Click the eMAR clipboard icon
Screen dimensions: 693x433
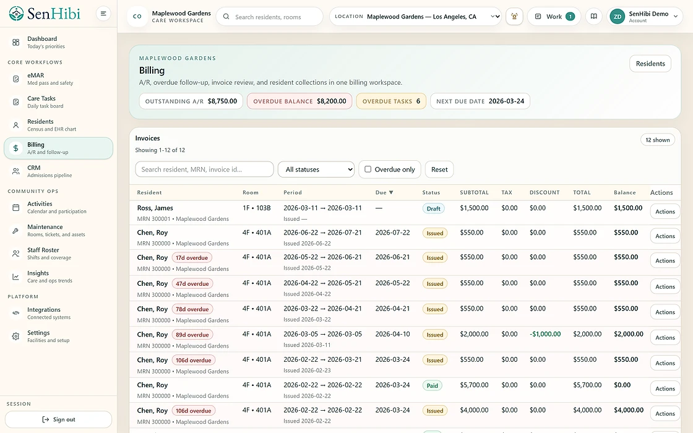click(x=16, y=79)
